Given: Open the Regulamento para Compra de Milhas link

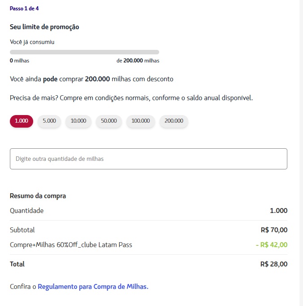Looking at the screenshot, I should click(93, 286).
